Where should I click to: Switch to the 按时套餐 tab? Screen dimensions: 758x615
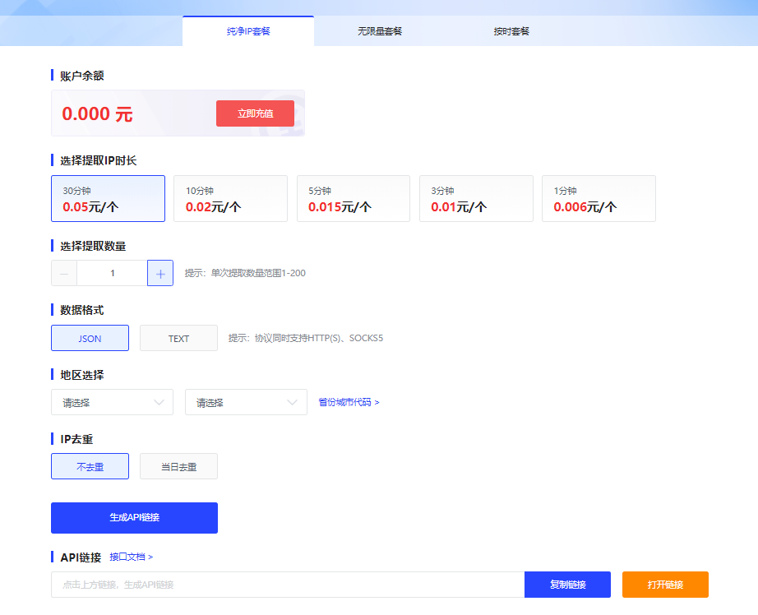[x=511, y=31]
